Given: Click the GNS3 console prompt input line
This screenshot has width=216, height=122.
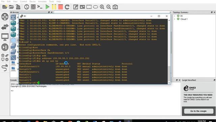Looking at the screenshot, I should pos(96,91).
